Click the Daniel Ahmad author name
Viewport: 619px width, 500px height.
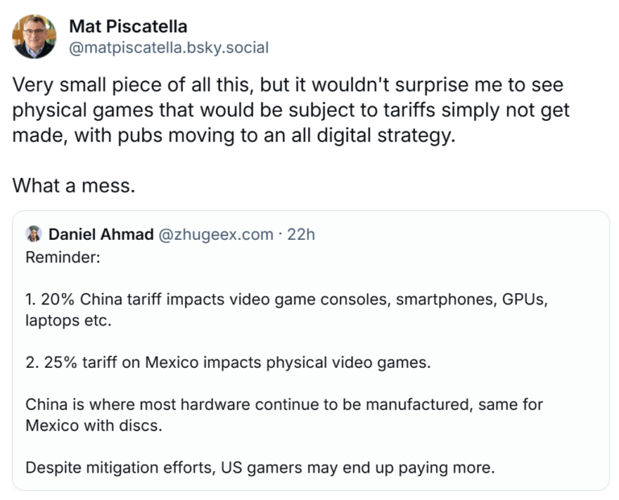(x=100, y=234)
